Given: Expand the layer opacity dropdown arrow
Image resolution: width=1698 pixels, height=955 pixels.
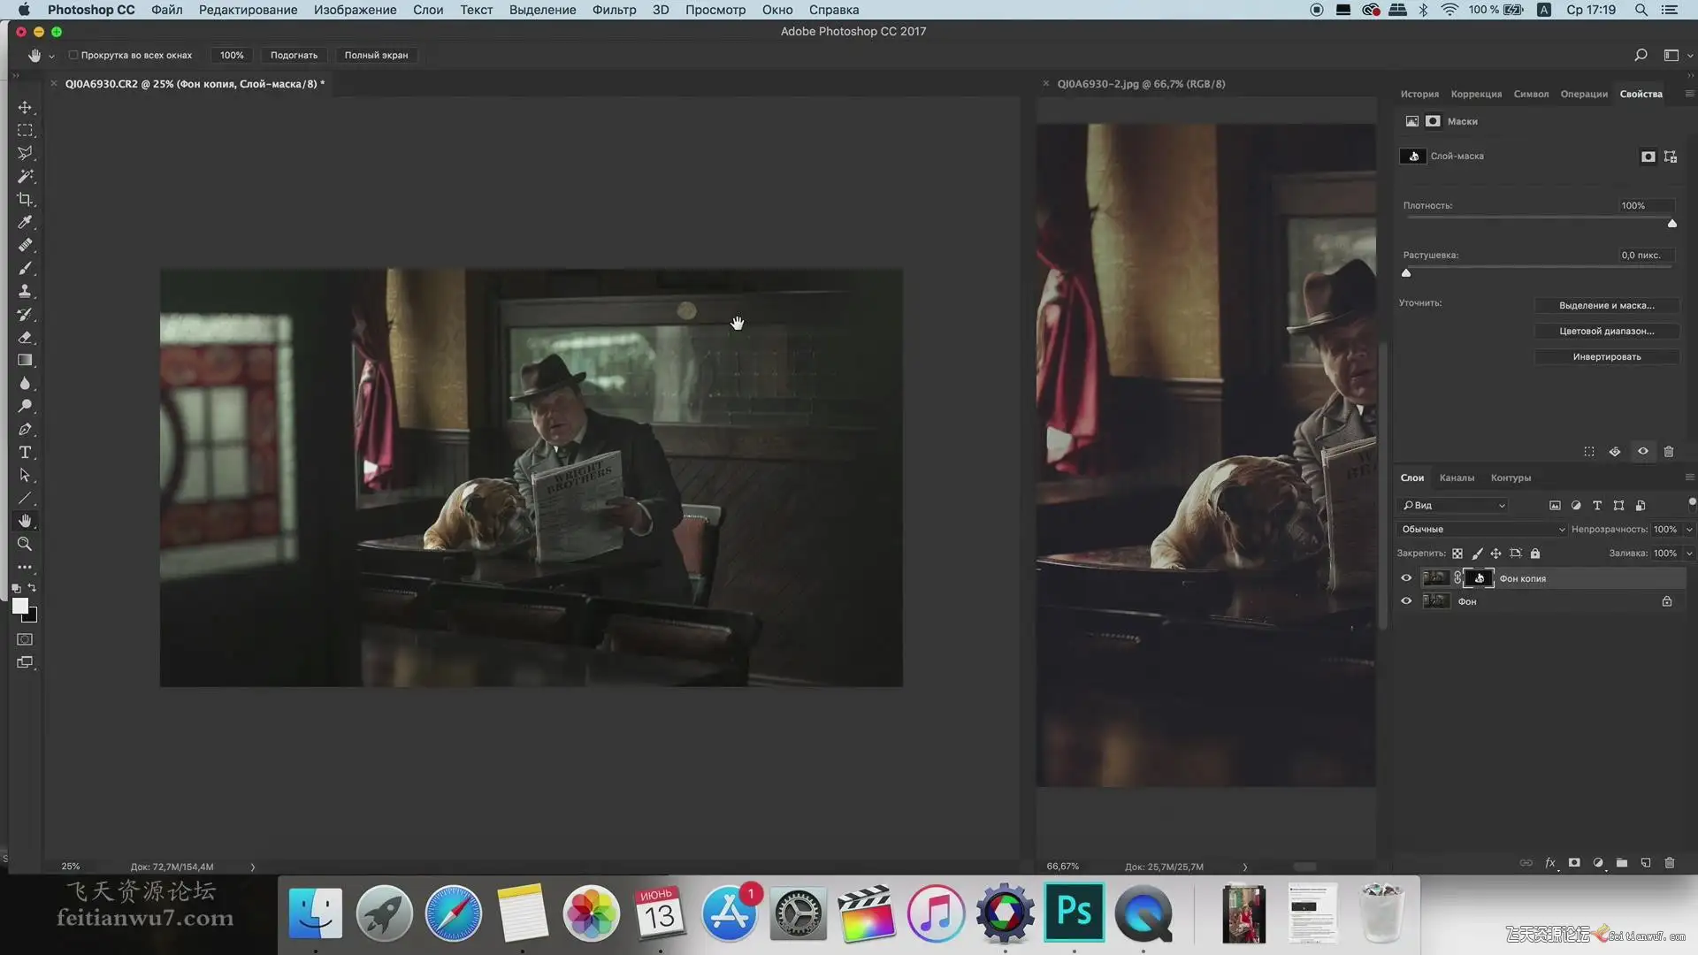Looking at the screenshot, I should [1689, 529].
